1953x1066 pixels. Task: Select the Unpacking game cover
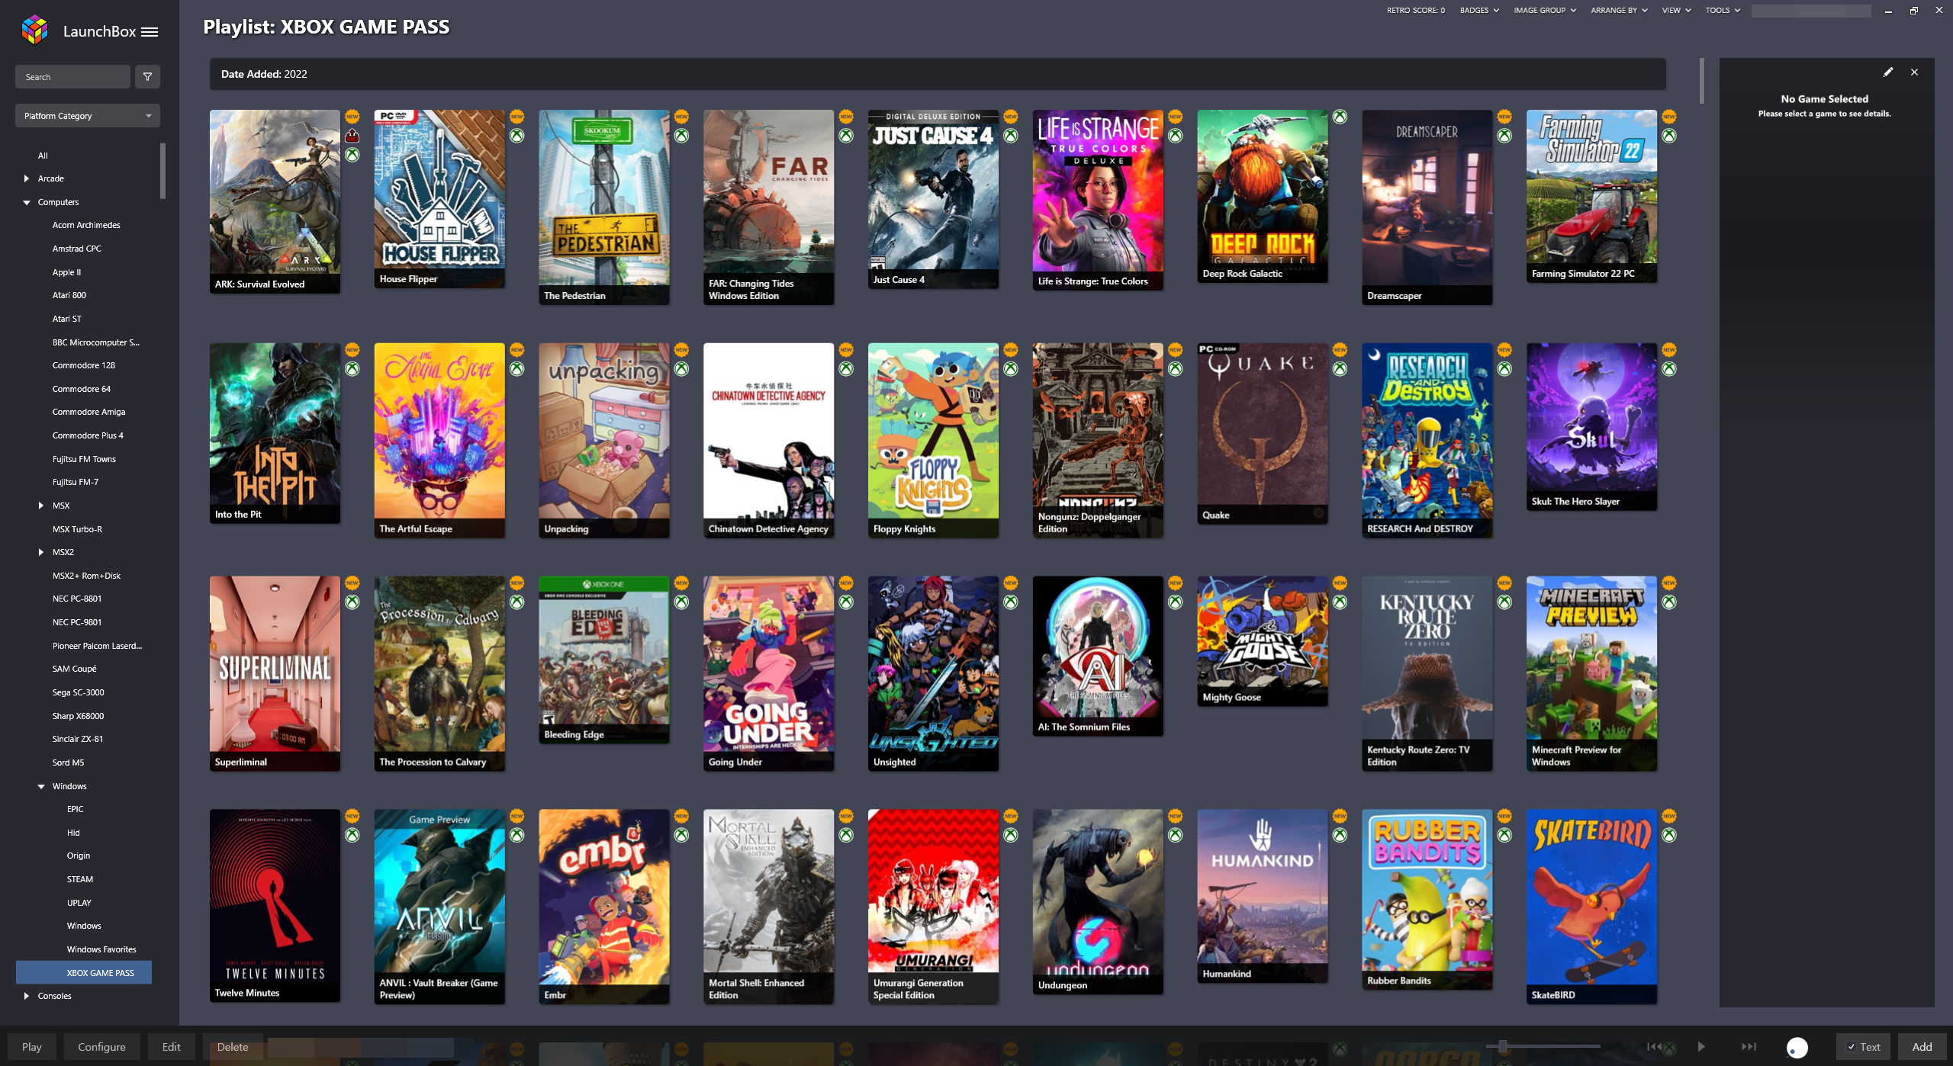click(x=604, y=441)
